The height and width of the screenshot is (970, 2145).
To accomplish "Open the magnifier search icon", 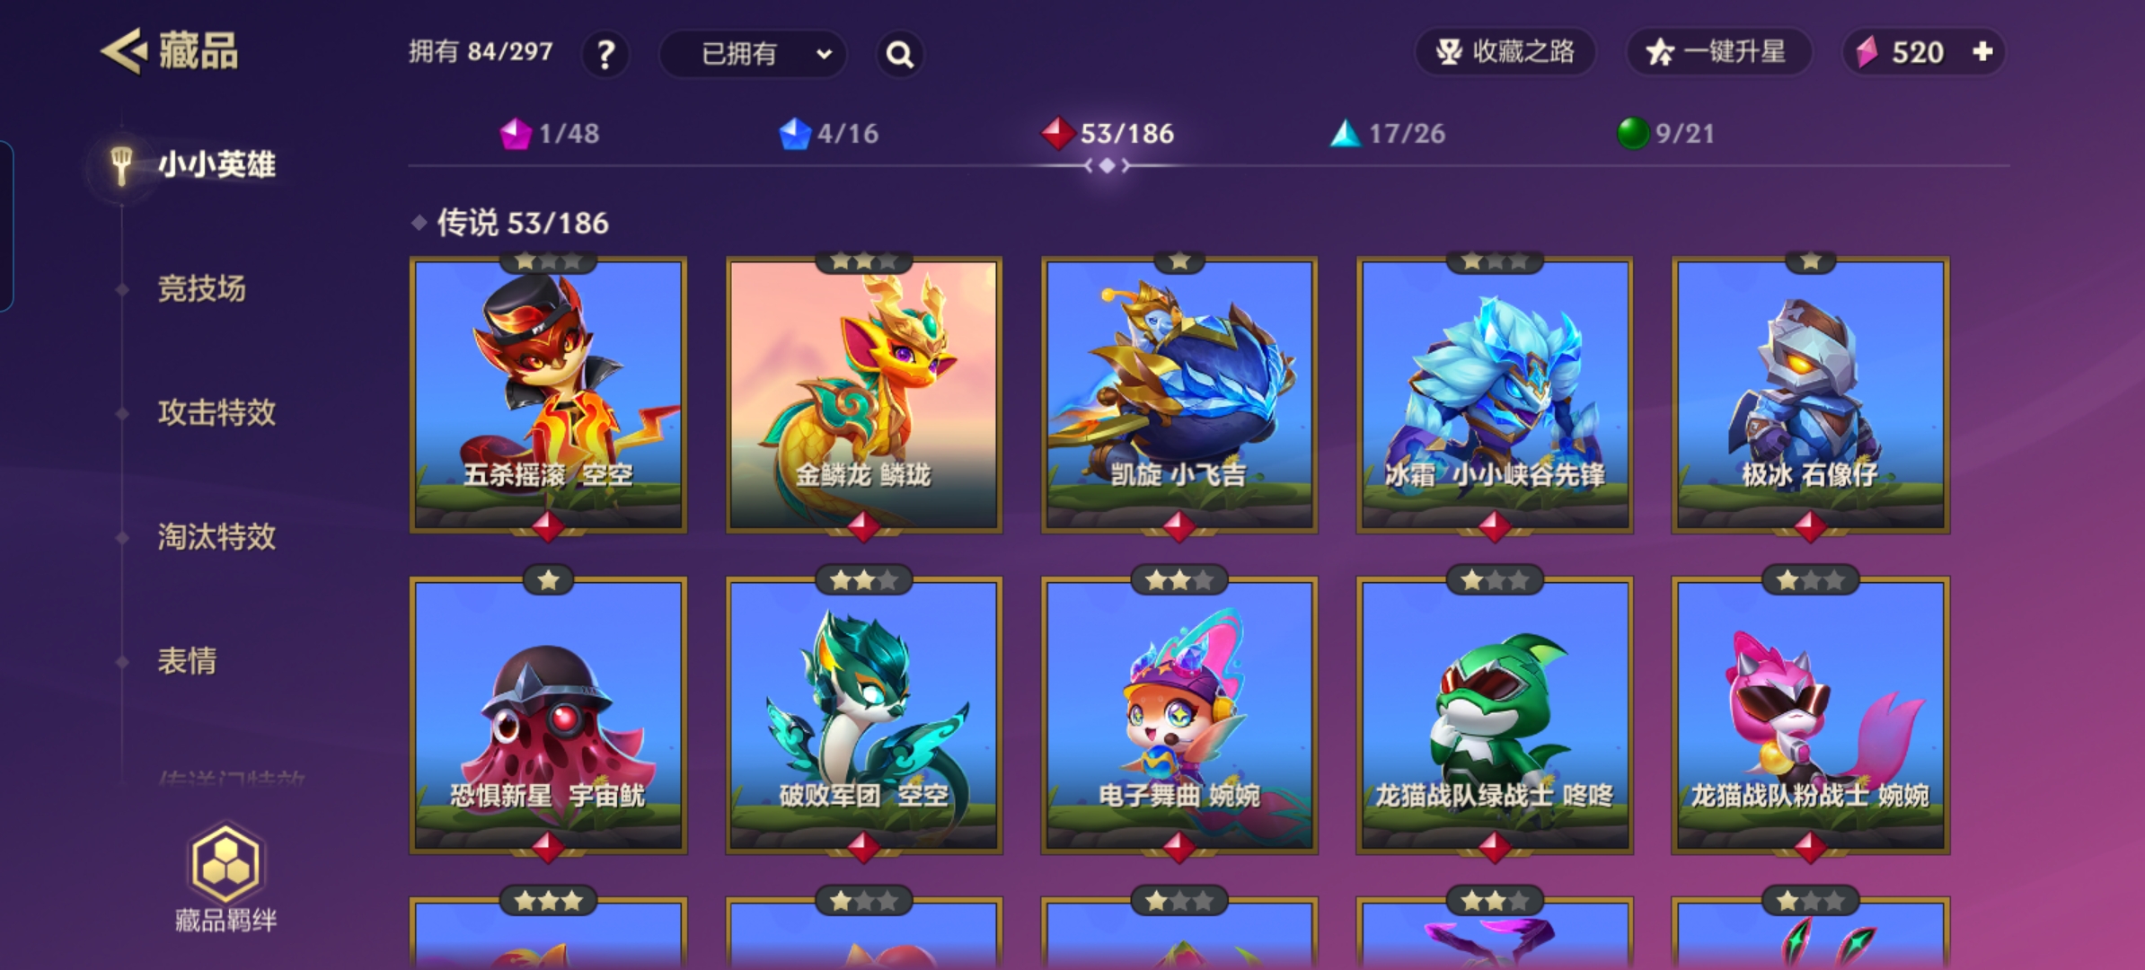I will point(899,54).
